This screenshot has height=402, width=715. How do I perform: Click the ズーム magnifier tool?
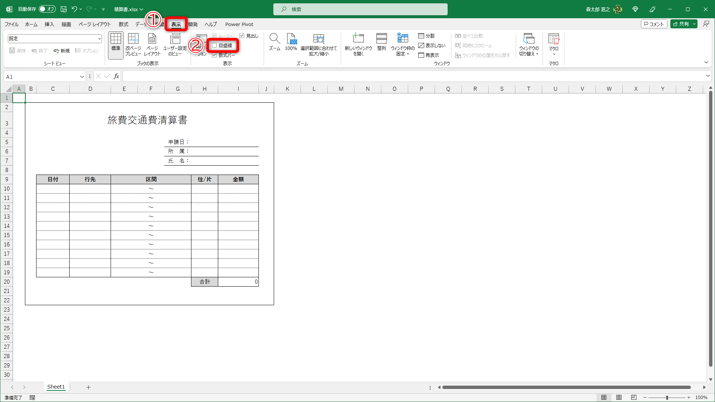[x=274, y=42]
